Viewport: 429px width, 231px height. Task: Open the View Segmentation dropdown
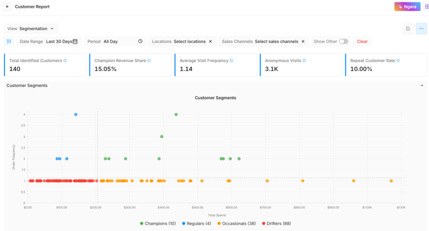31,28
